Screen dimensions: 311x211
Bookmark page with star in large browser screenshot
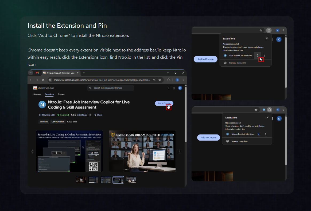pyautogui.click(x=160, y=80)
